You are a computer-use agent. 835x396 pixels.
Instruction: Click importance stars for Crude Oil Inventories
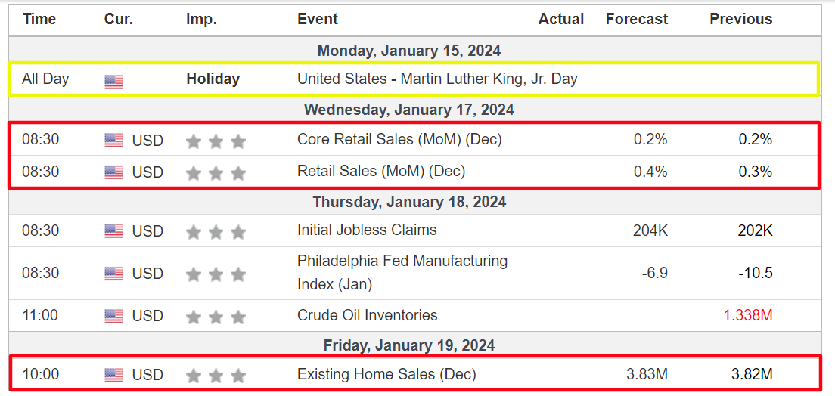216,317
